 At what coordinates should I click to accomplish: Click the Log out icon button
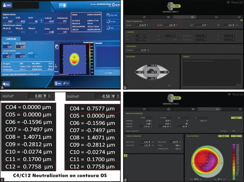(x=116, y=5)
